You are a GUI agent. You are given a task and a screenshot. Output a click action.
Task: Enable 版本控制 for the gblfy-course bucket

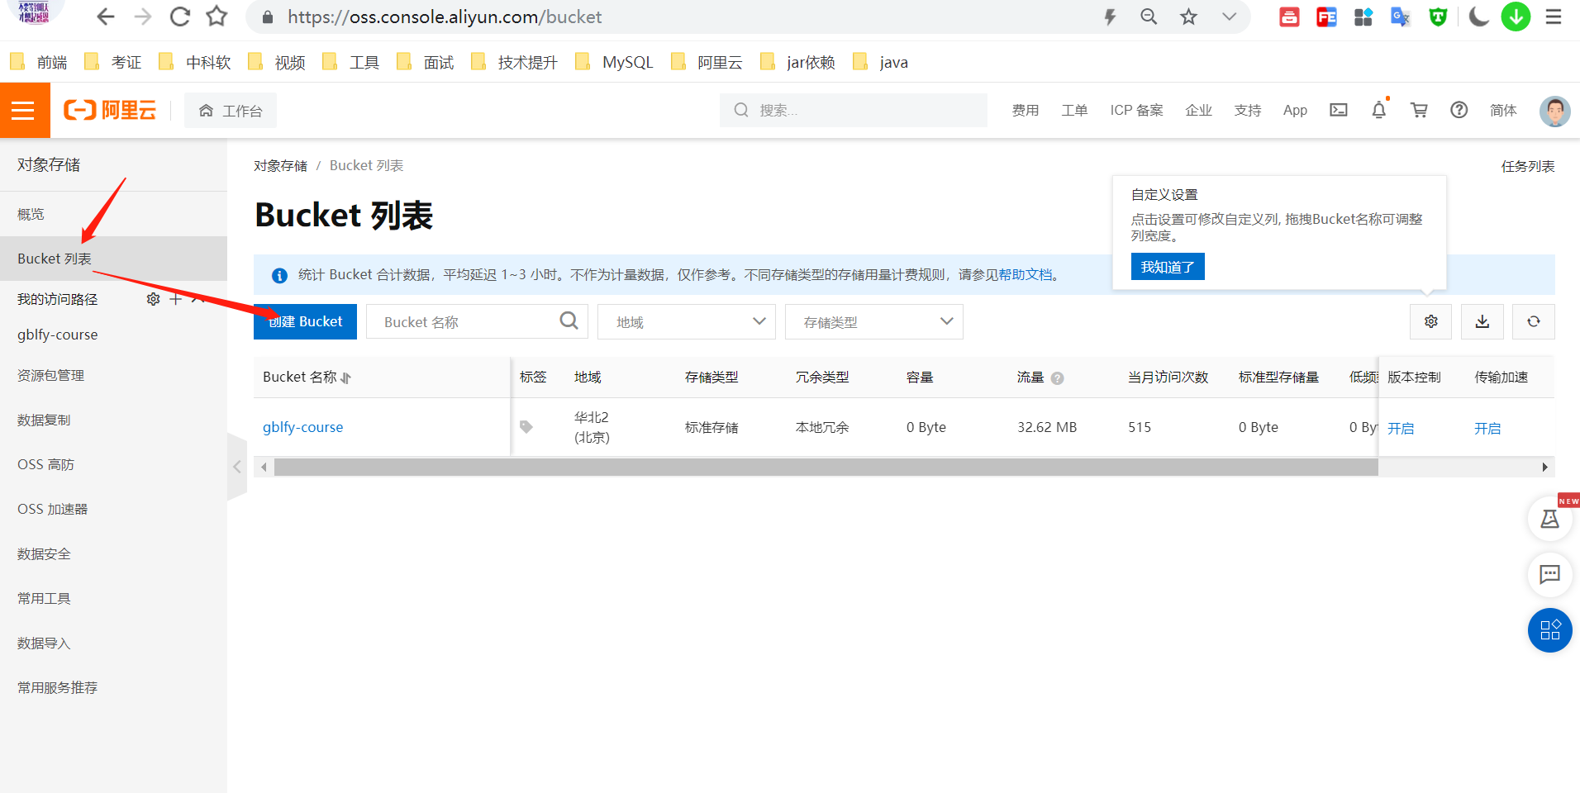click(1402, 428)
